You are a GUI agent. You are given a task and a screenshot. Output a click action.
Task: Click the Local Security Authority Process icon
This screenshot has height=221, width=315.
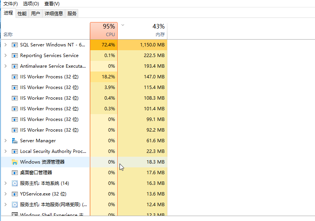(x=15, y=151)
